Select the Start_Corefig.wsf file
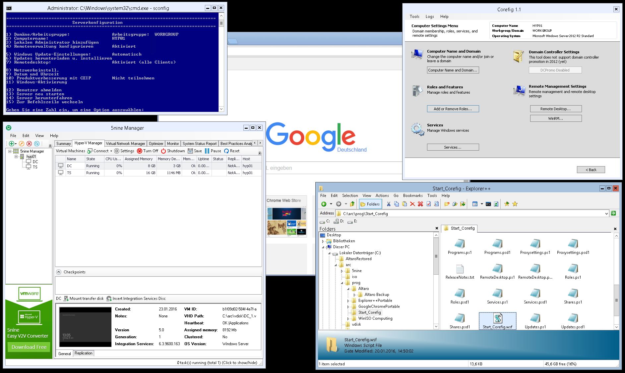625x373 pixels. 497,321
